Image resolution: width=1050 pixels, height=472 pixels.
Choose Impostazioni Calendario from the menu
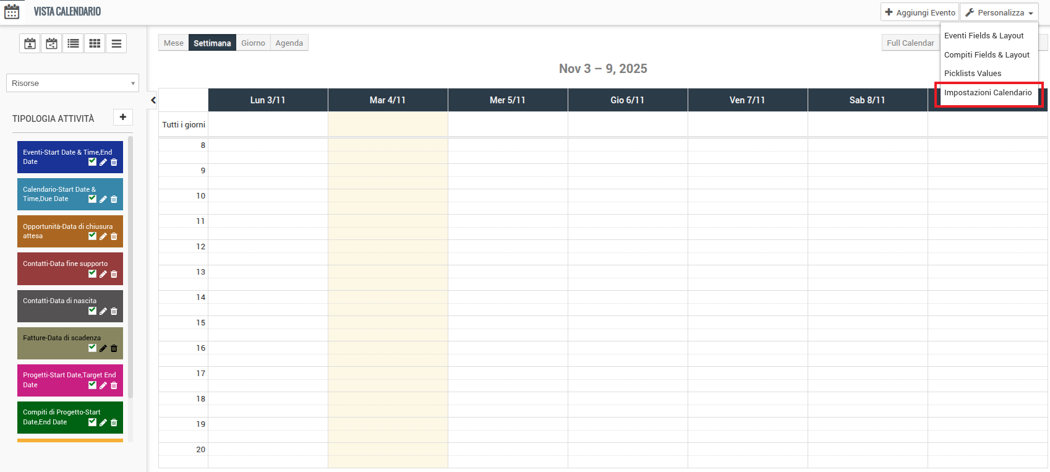coord(988,93)
